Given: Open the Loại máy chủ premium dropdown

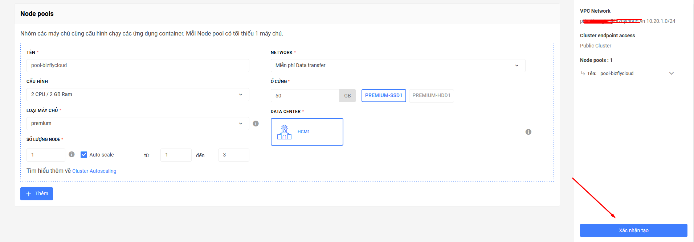Looking at the screenshot, I should (138, 124).
